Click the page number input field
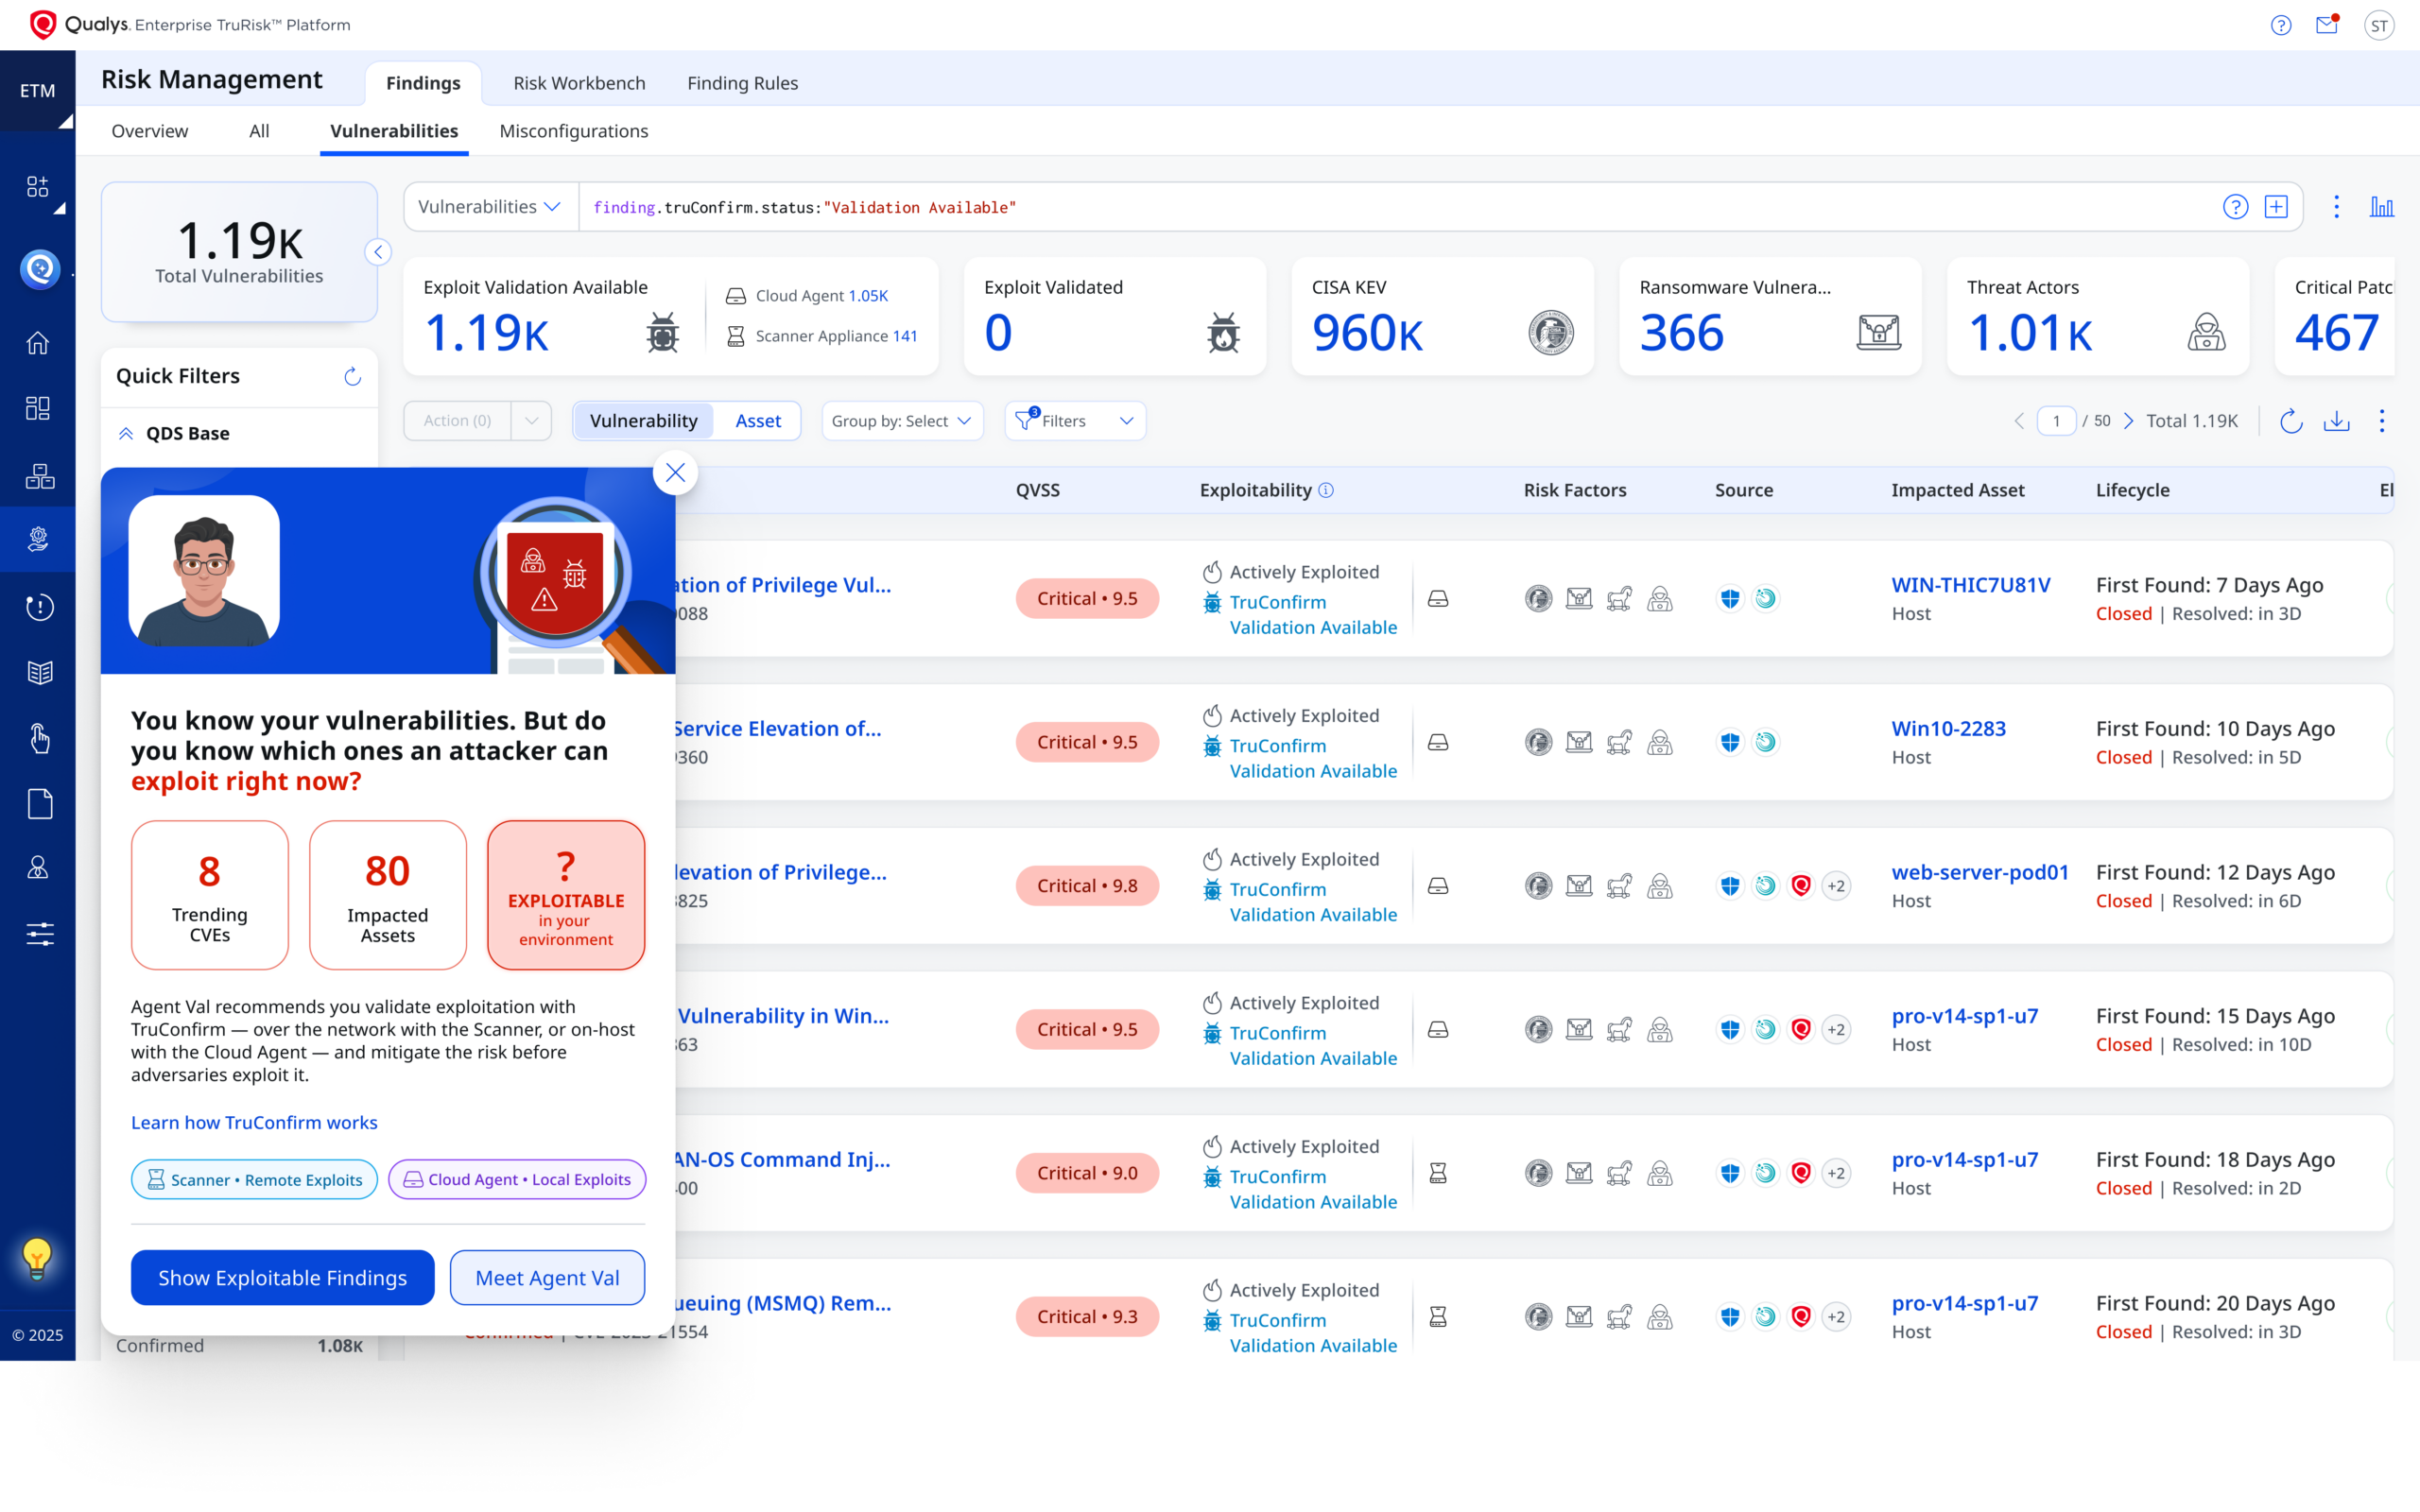This screenshot has width=2420, height=1512. click(2056, 421)
